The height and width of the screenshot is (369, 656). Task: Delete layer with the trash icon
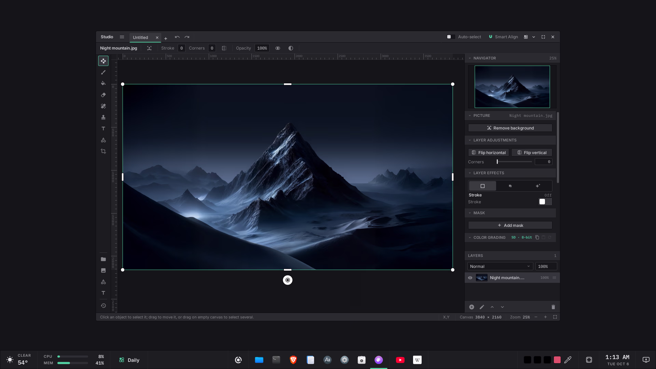point(553,307)
